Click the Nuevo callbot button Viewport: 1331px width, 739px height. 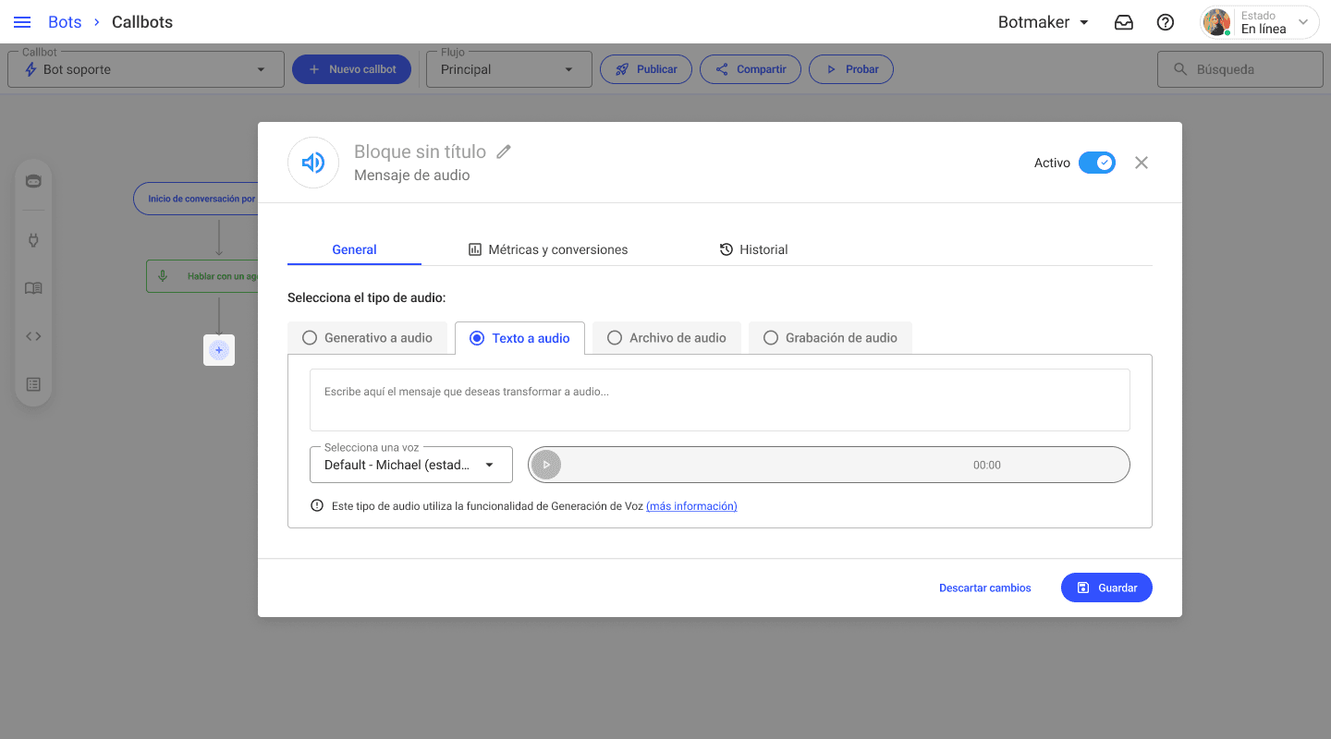351,69
